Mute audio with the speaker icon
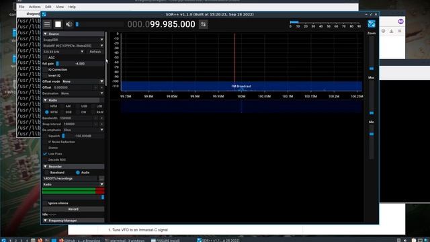This screenshot has width=430, height=242. point(69,24)
